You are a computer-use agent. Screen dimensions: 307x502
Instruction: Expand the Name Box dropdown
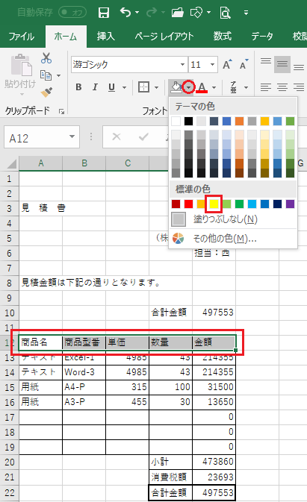pos(72,137)
